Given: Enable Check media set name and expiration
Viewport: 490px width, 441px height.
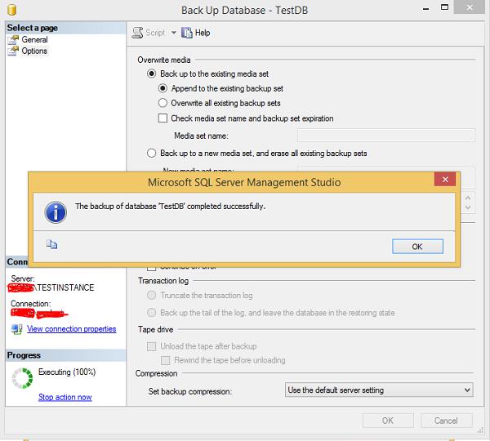Looking at the screenshot, I should pyautogui.click(x=163, y=118).
